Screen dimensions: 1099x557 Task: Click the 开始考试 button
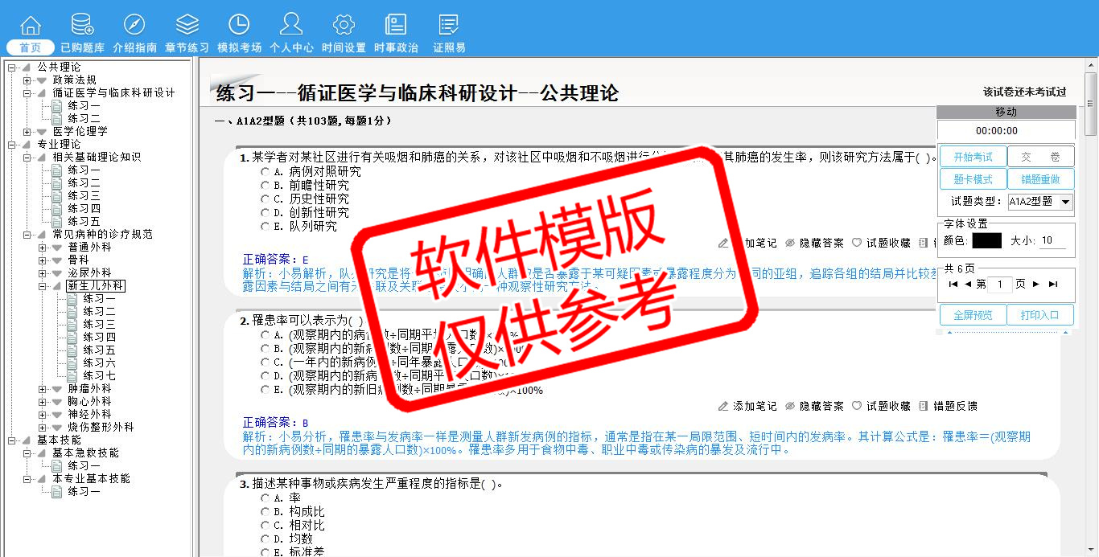click(x=973, y=158)
